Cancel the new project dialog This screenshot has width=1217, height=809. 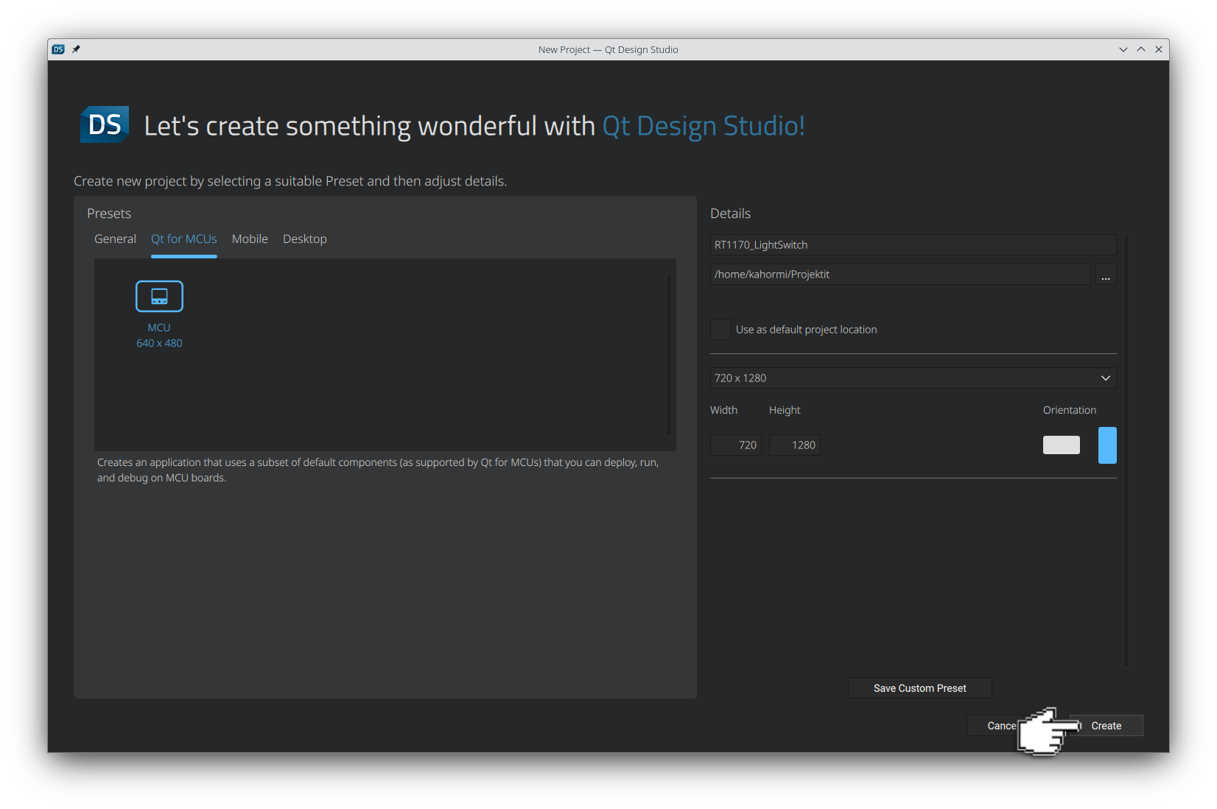click(1002, 725)
